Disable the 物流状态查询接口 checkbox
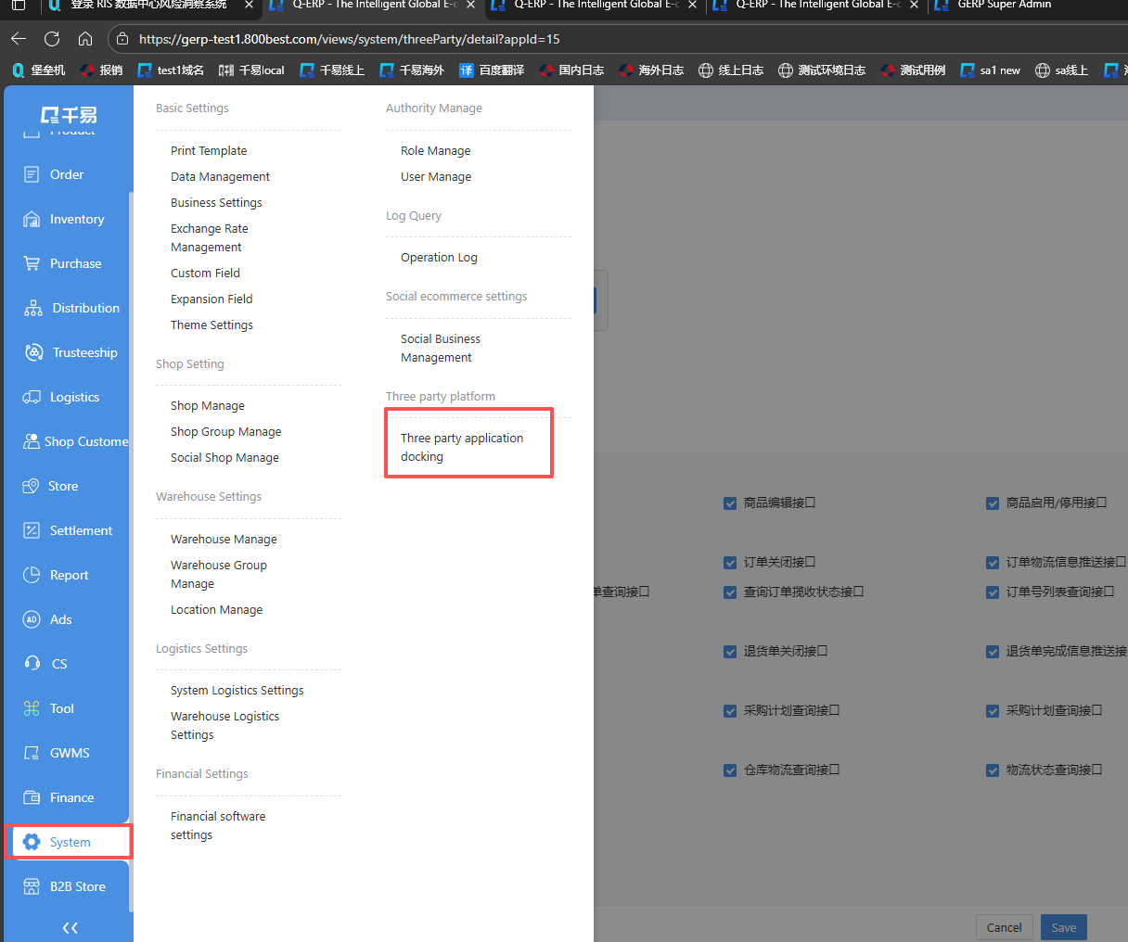1128x942 pixels. point(993,770)
